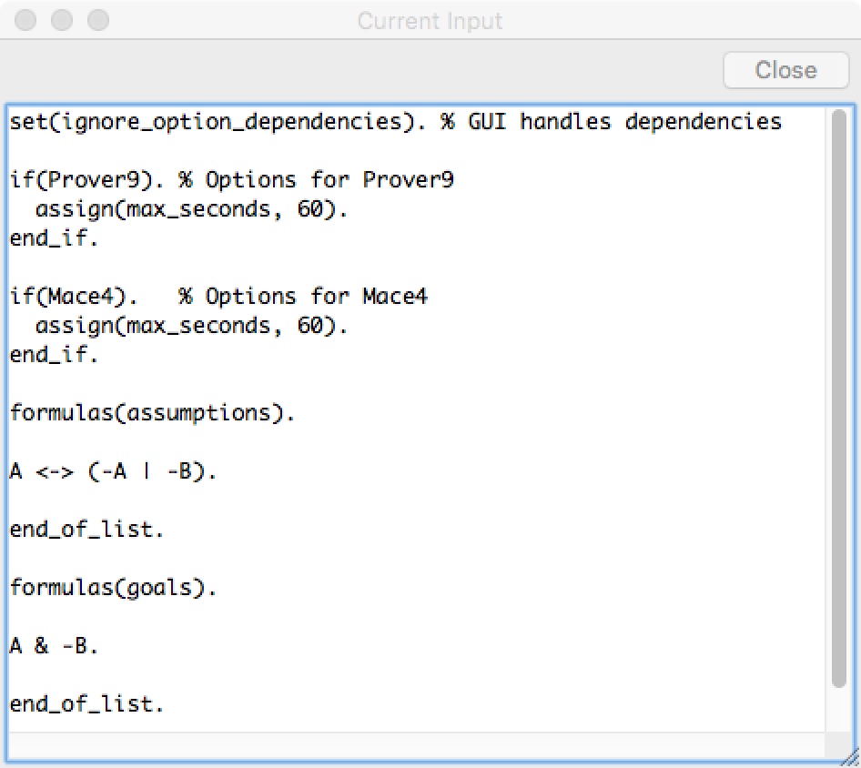The width and height of the screenshot is (861, 768).
Task: Place cursor in the "A & -B." goal
Action: coord(54,646)
